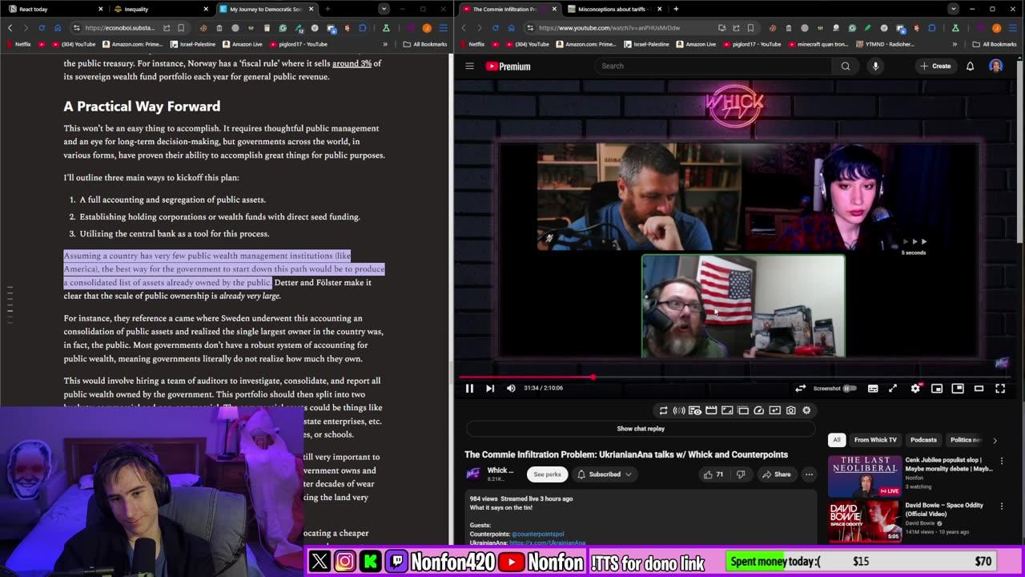Image resolution: width=1025 pixels, height=577 pixels.
Task: Click YouTube search magnifier button
Action: click(846, 66)
